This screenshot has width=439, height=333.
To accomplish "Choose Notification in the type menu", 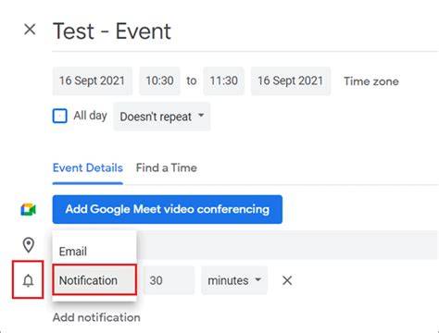I will [x=94, y=280].
